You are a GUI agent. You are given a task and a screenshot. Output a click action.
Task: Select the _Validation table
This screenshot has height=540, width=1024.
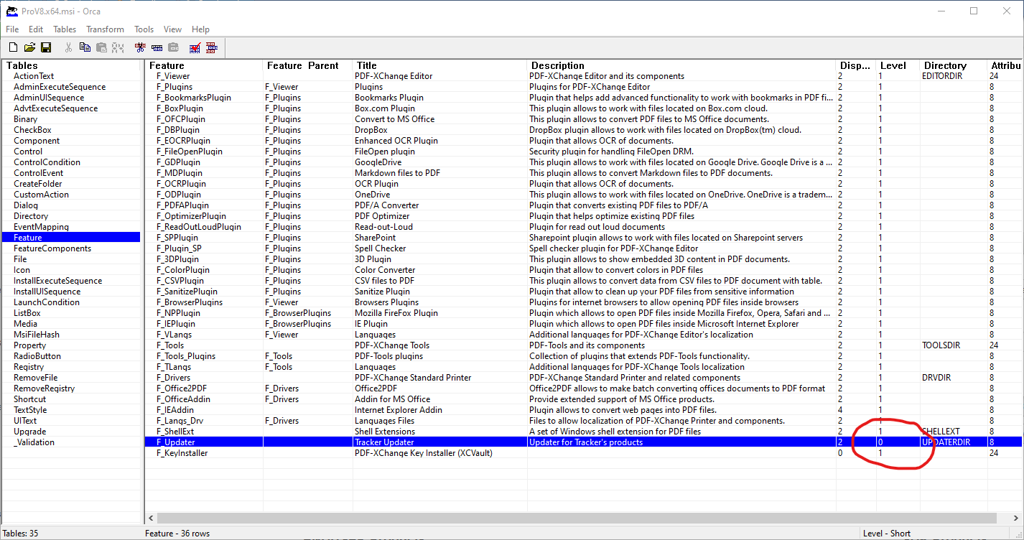click(34, 442)
